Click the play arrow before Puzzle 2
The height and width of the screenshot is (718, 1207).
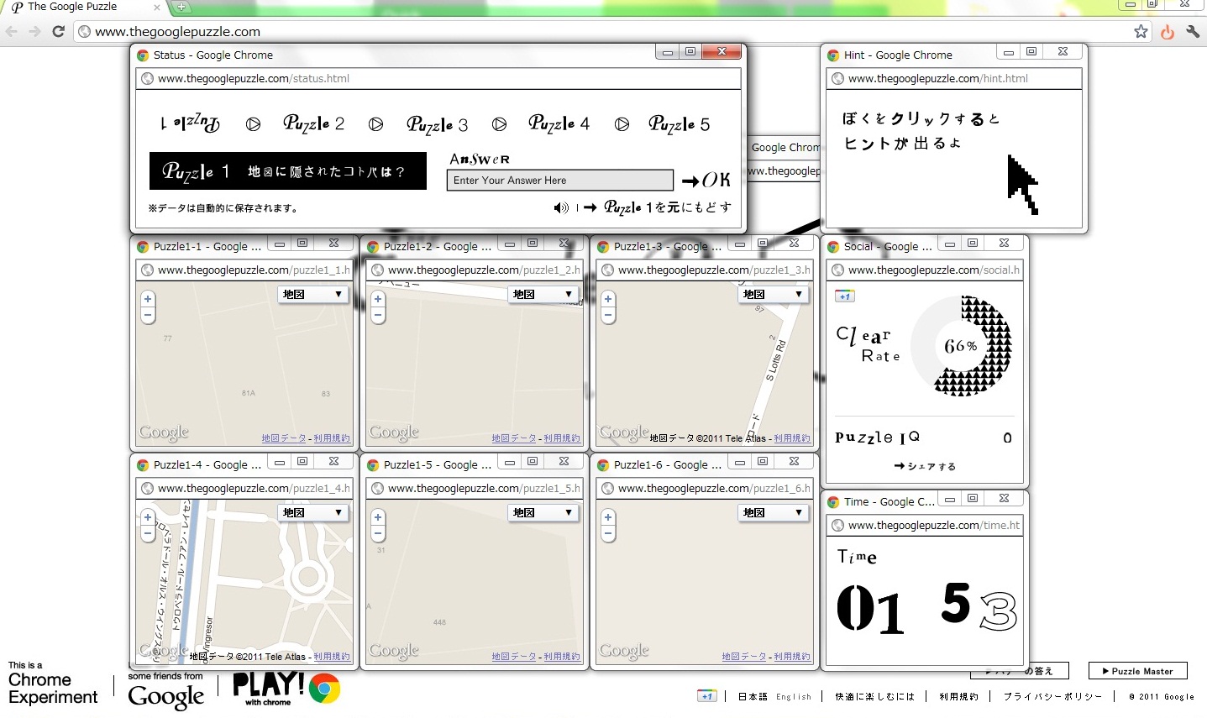pos(253,124)
